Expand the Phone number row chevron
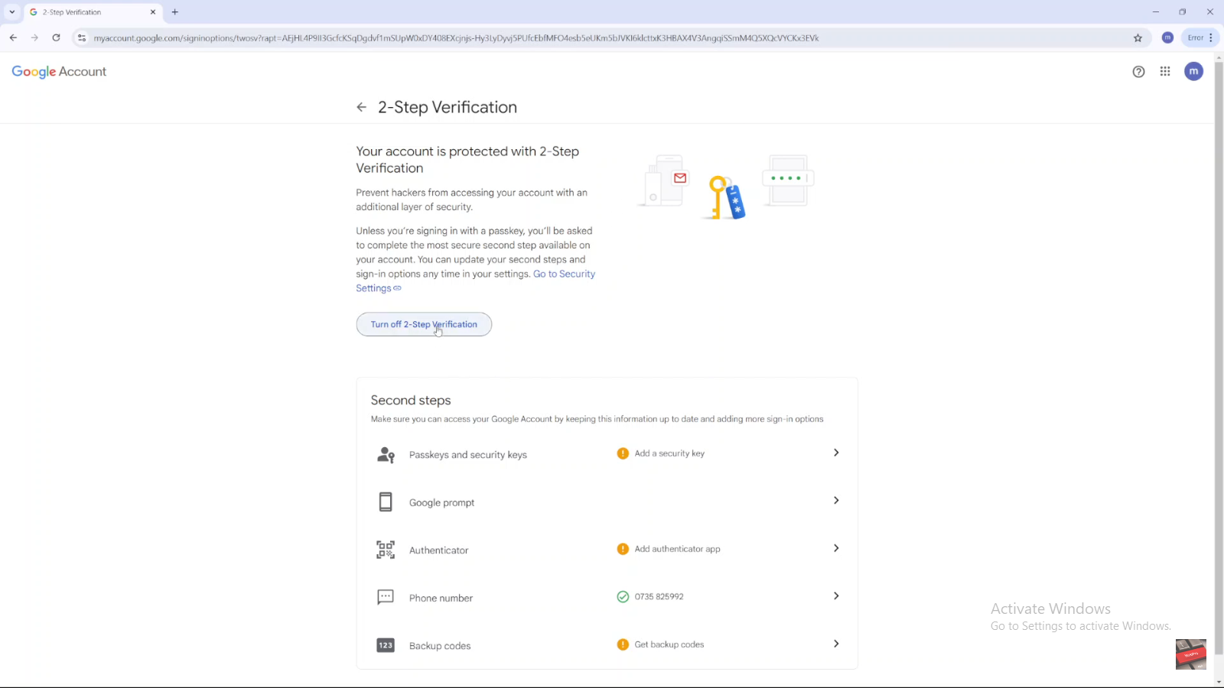This screenshot has height=688, width=1224. click(836, 596)
